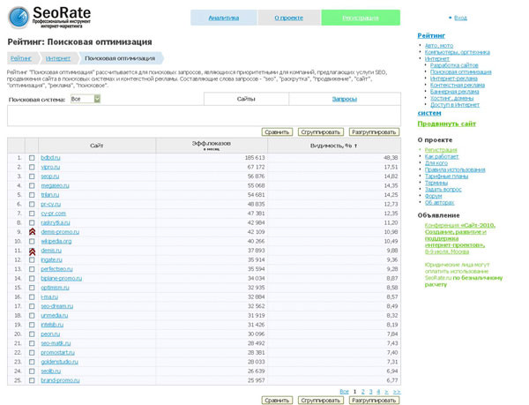Click the Эфф.показов column header
Image resolution: width=529 pixels, height=405 pixels.
[x=212, y=145]
